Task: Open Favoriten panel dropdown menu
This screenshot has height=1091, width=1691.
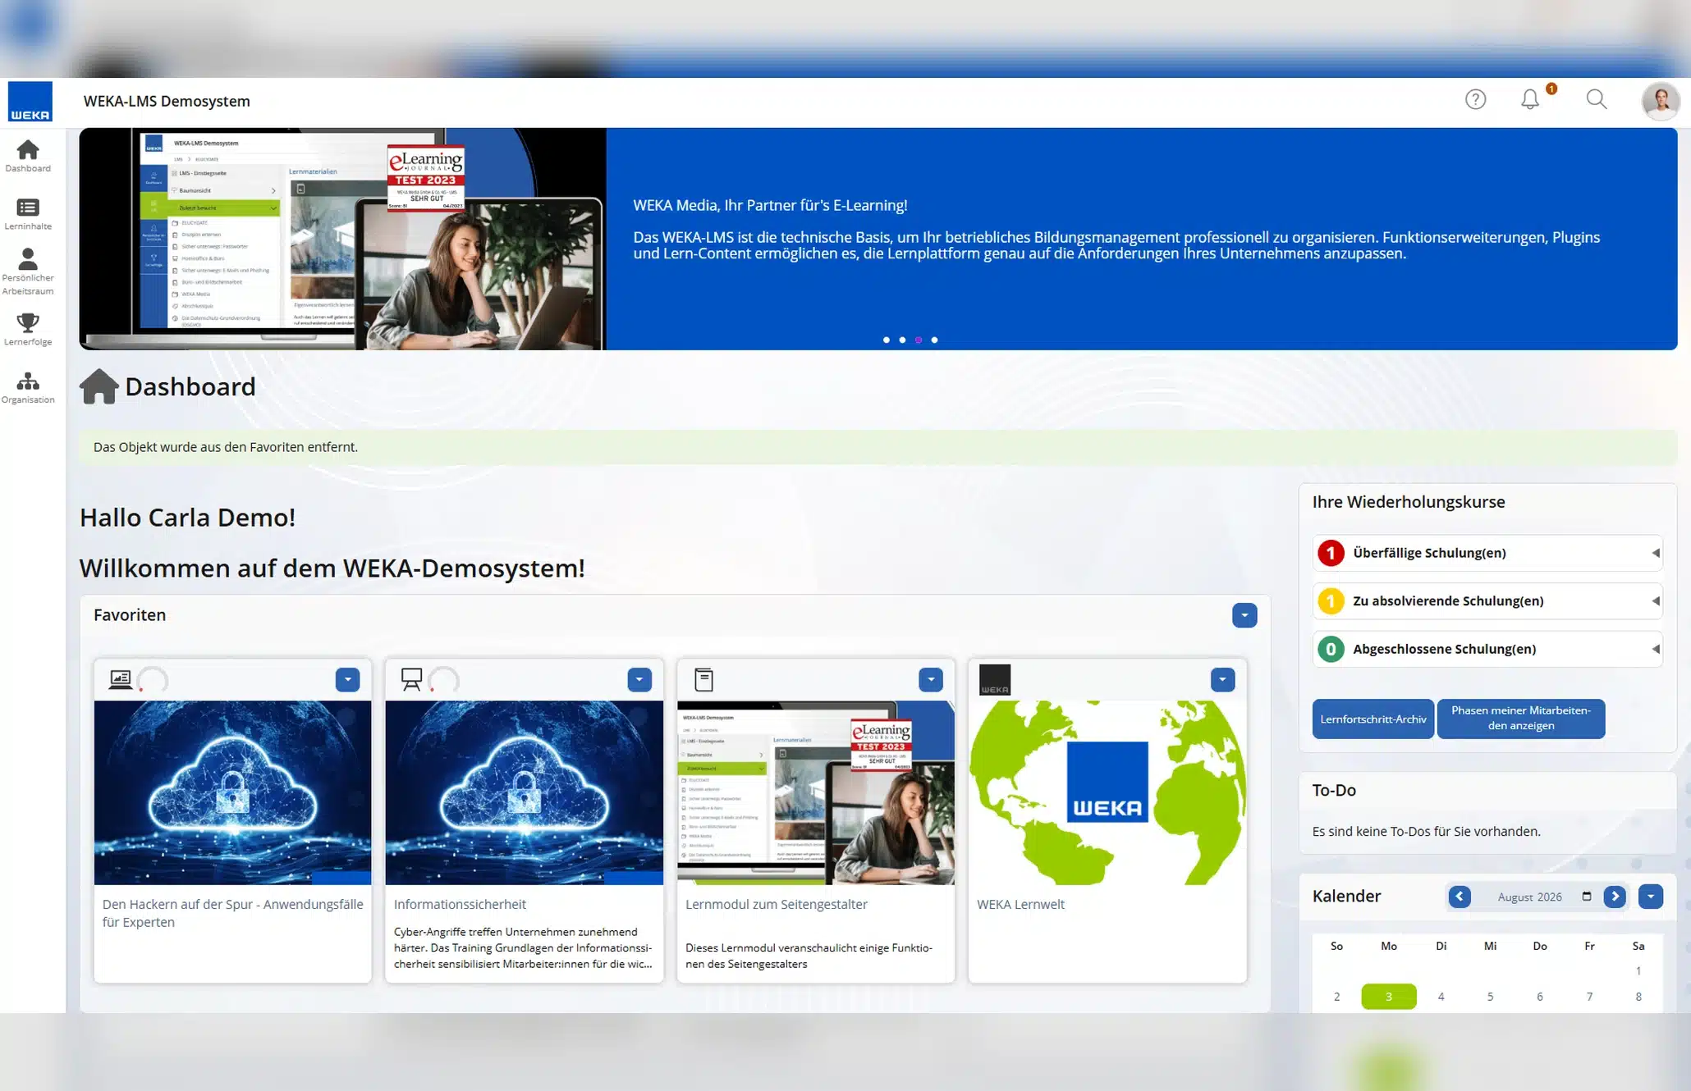Action: pyautogui.click(x=1244, y=615)
